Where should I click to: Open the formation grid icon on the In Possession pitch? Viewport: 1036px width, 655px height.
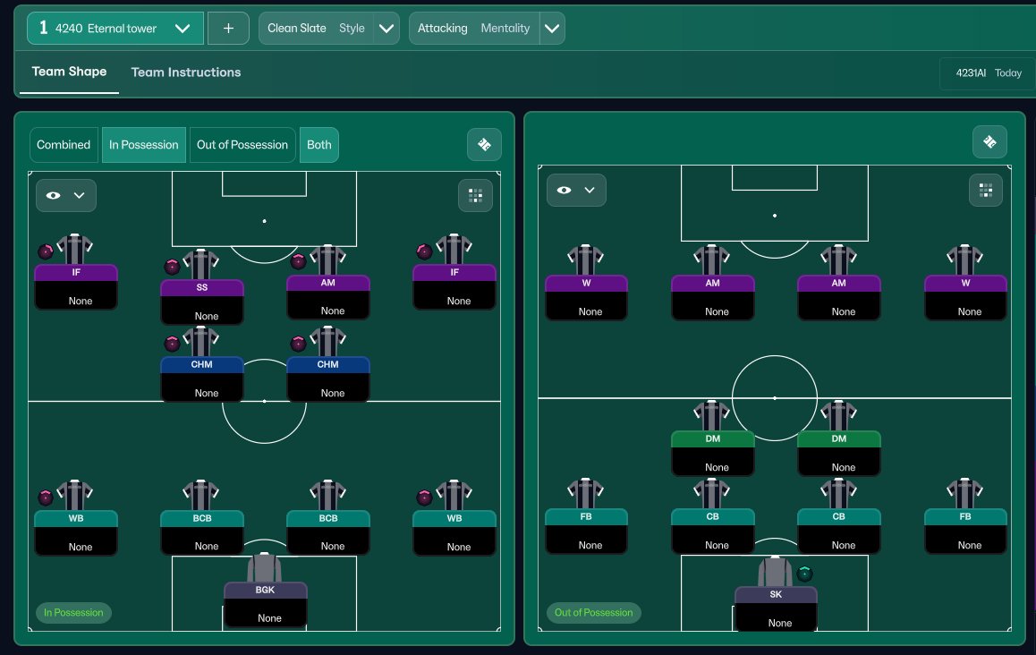click(x=475, y=196)
